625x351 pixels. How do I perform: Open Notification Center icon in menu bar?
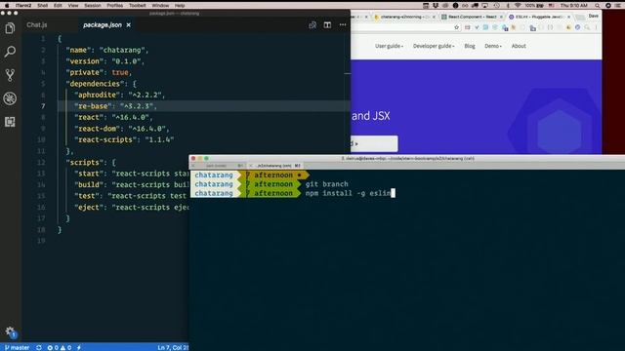click(619, 5)
